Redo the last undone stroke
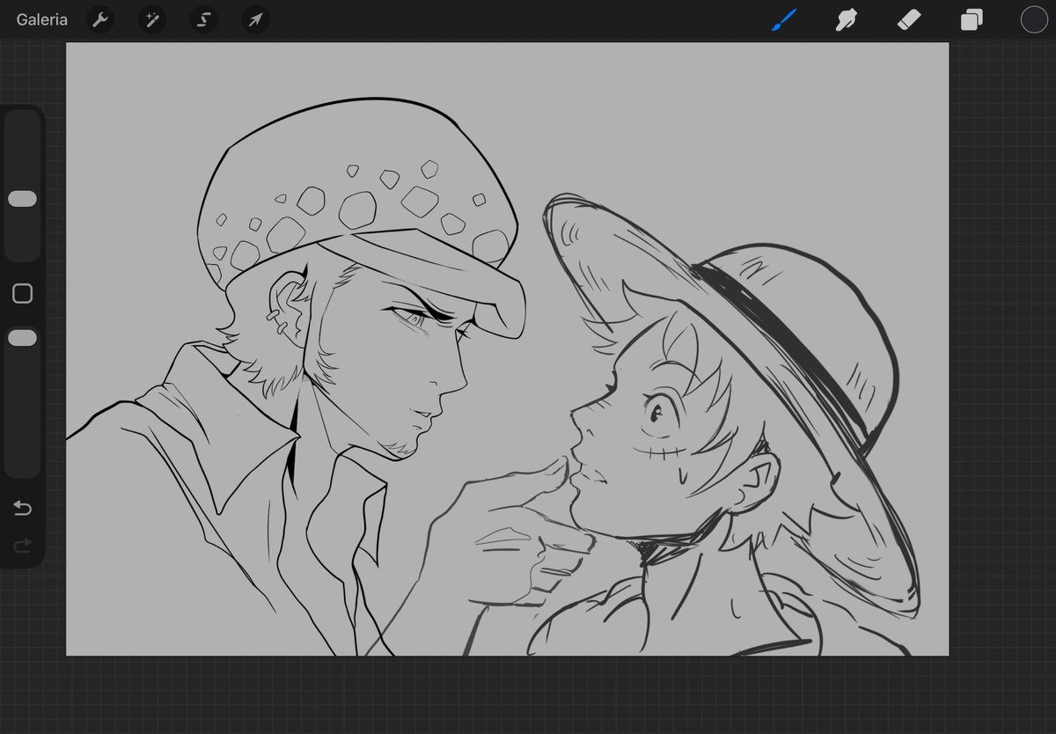 (x=22, y=547)
